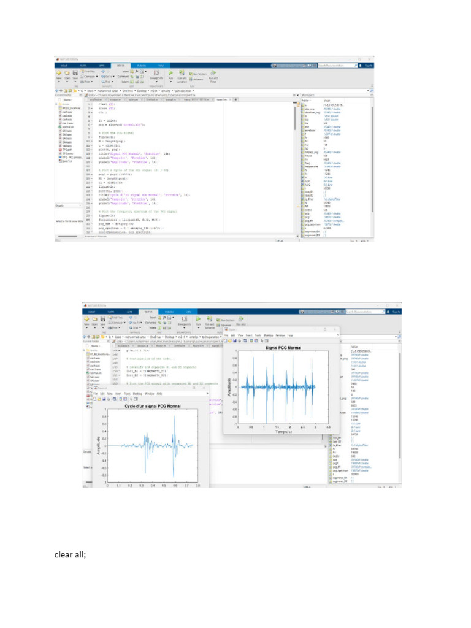Click Advance button in MATLAB window without plots
This screenshot has width=471, height=628.
pos(196,79)
